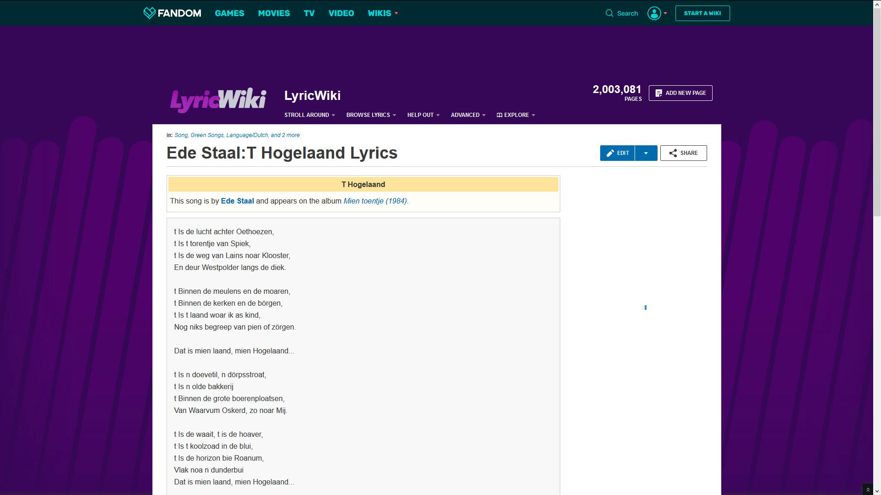Open the ADVANCED navigation menu
881x495 pixels.
click(466, 115)
